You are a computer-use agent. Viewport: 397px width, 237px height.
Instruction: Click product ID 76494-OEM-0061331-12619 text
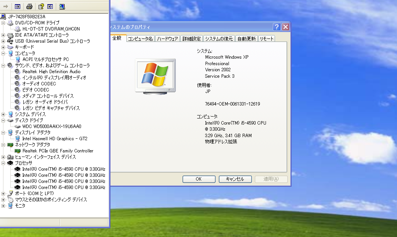232,104
